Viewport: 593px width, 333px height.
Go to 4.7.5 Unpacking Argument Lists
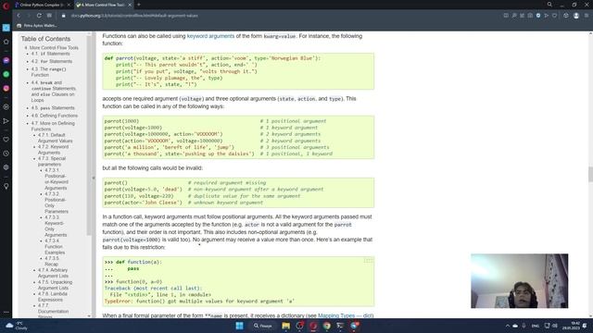point(55,285)
